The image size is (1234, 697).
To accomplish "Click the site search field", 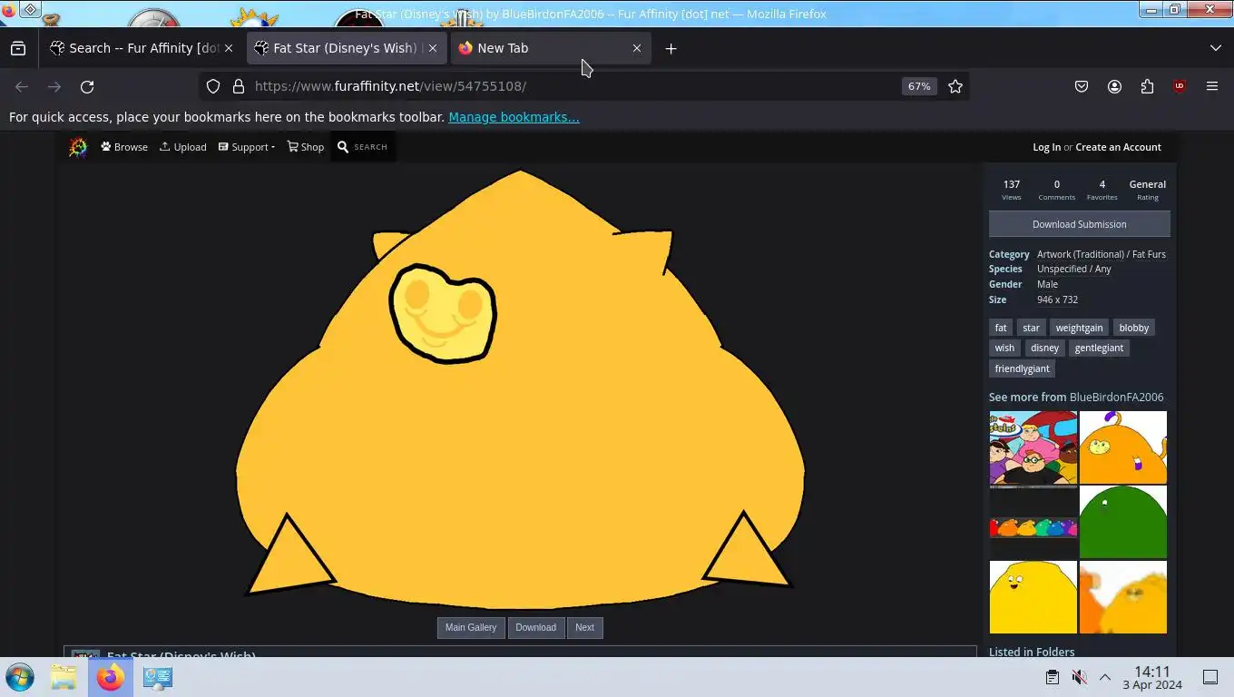I will (363, 147).
